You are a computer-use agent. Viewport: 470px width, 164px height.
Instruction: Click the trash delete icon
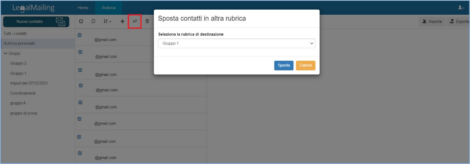[x=147, y=22]
